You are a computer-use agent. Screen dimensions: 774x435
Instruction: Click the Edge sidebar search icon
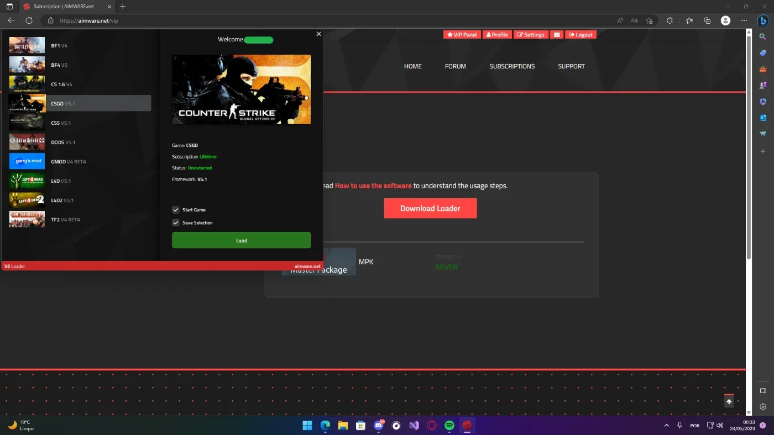click(763, 36)
